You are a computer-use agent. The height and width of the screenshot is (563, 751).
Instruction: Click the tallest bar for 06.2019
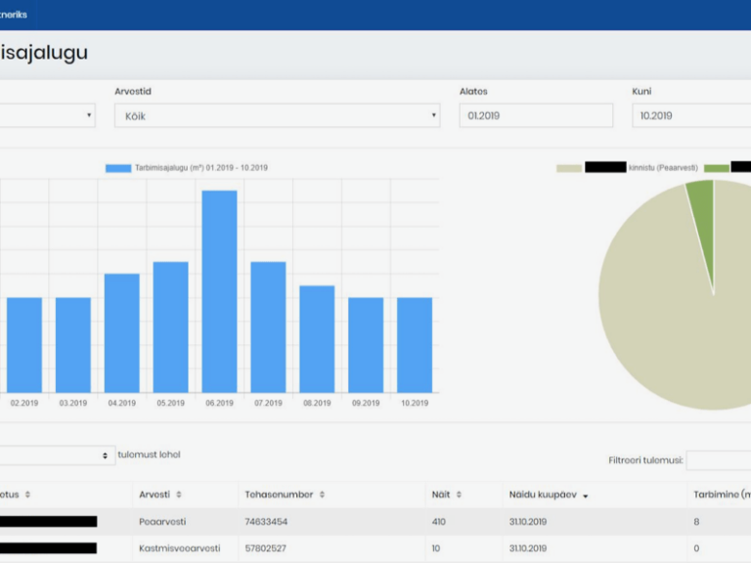pyautogui.click(x=219, y=291)
